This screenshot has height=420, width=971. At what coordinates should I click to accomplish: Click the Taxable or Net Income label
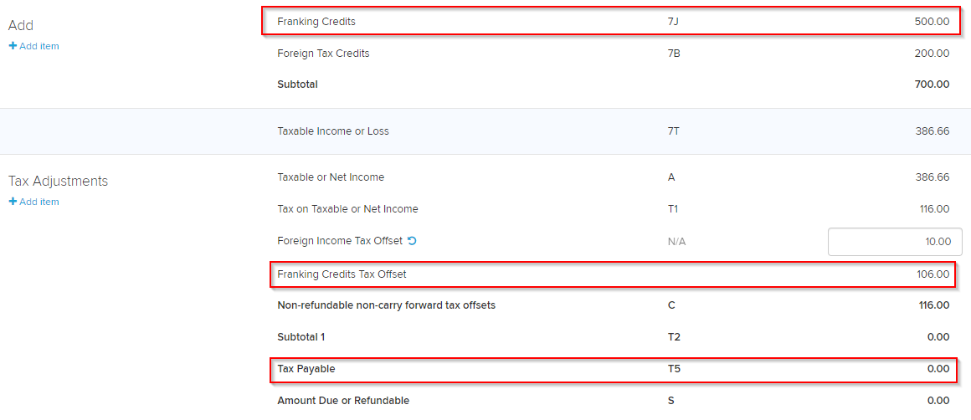tap(331, 177)
